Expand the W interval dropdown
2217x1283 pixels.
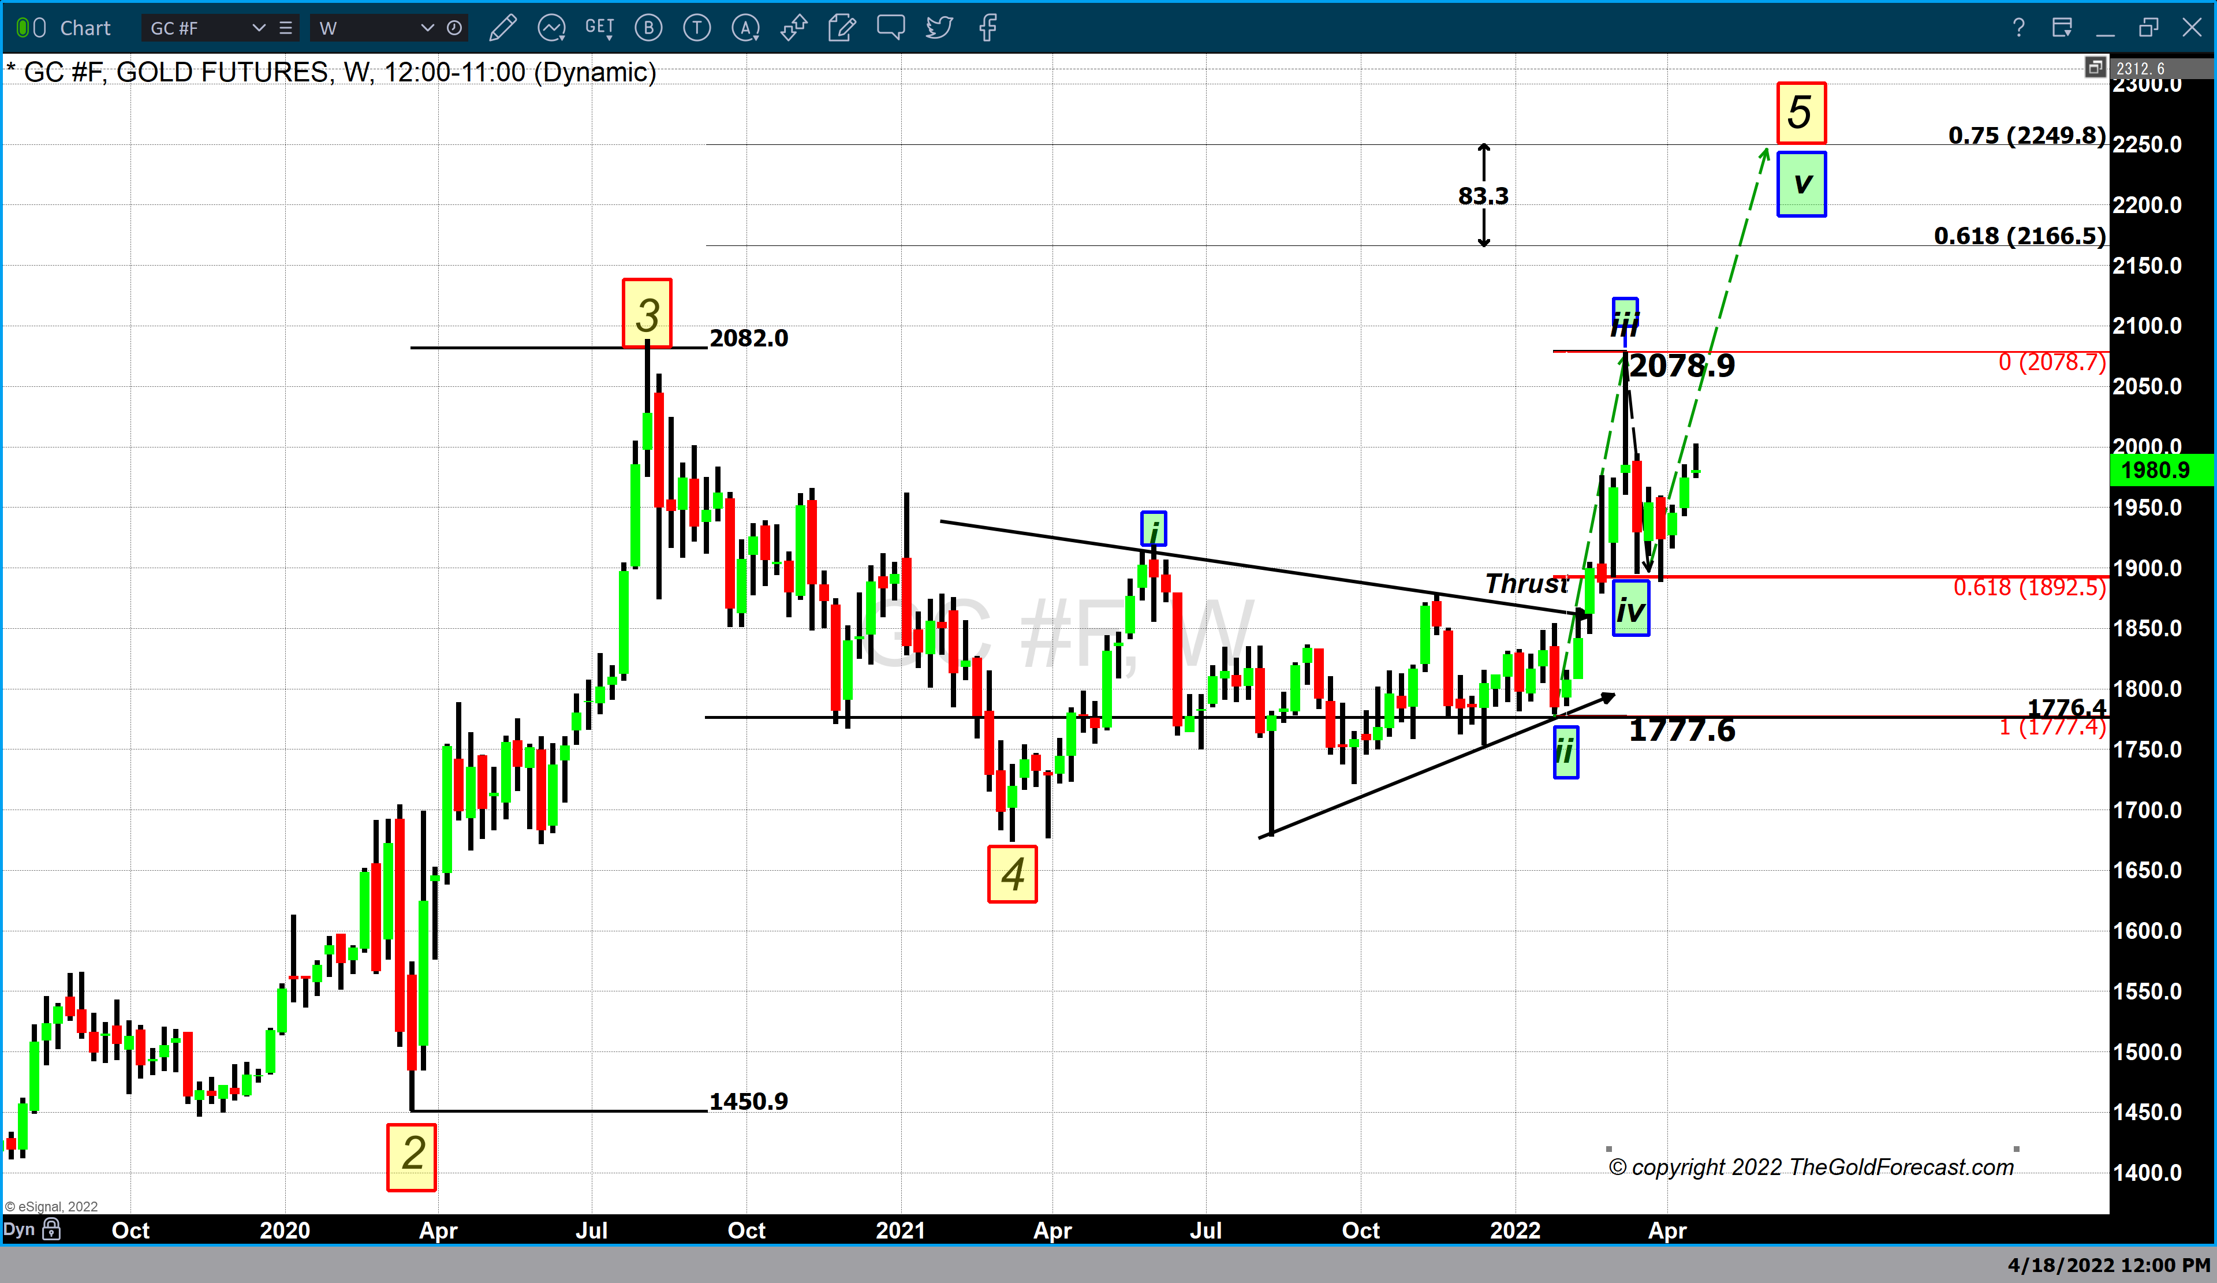(428, 28)
